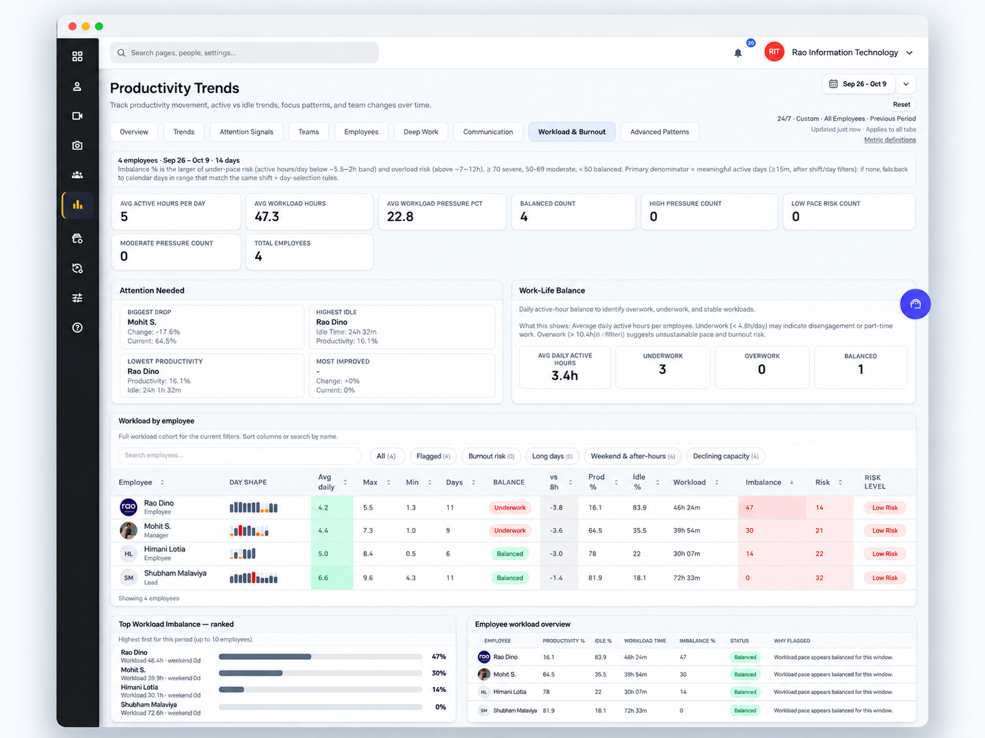Toggle the Long days (0) filter chip
The width and height of the screenshot is (985, 738).
click(552, 456)
